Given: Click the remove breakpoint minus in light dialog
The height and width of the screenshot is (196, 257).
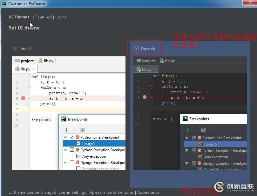Looking at the screenshot, I should click(x=74, y=130).
